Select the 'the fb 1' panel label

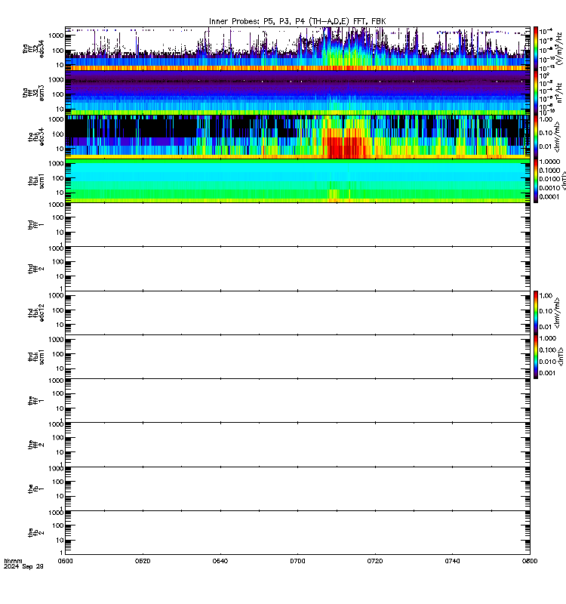click(36, 488)
